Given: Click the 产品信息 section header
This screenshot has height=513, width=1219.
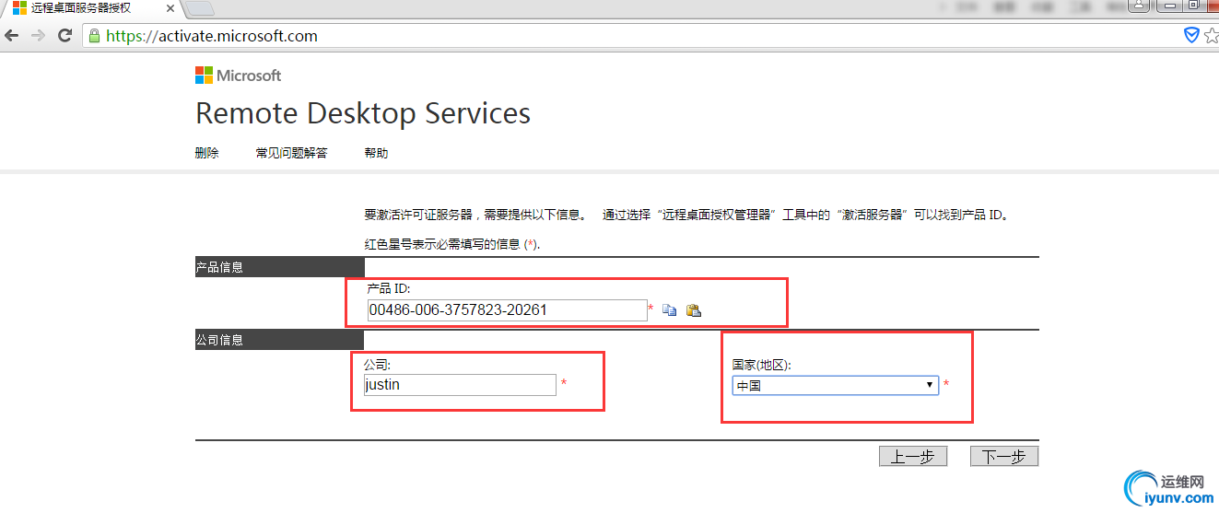Looking at the screenshot, I should tap(280, 267).
